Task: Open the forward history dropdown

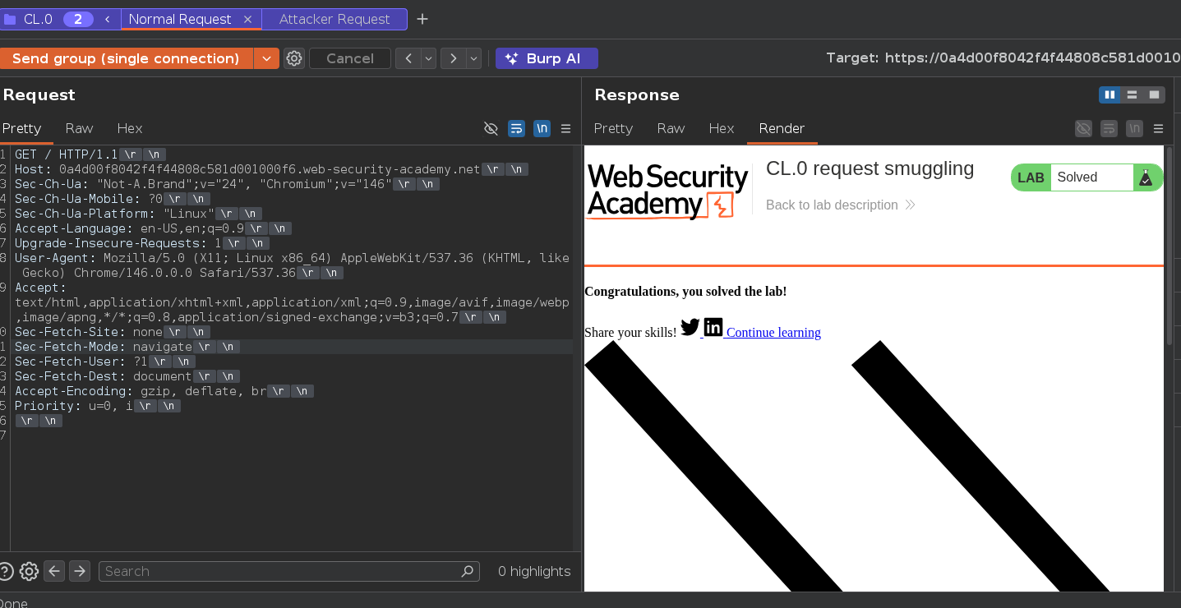Action: click(x=473, y=58)
